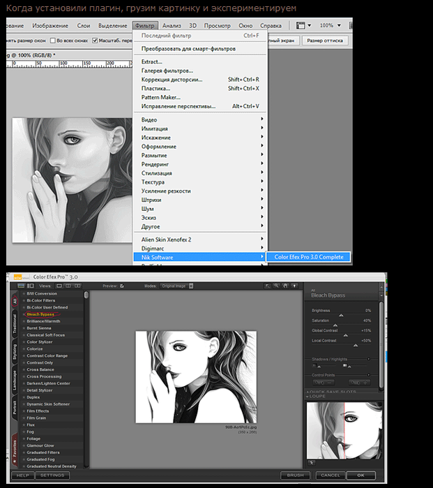This screenshot has width=433, height=488.
Task: Select the 'Bleach Bypass' filter in the list
Action: pyautogui.click(x=40, y=314)
